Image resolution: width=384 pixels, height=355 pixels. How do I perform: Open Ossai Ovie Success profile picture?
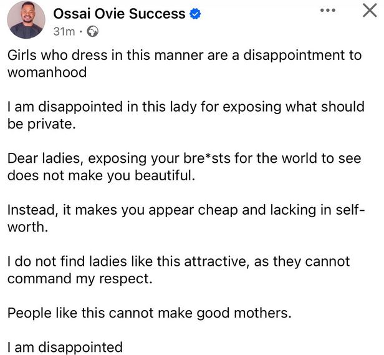pos(26,21)
